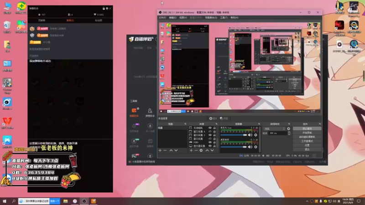Image resolution: width=365 pixels, height=205 pixels.
Task: Open 视图(V) menu in OBS
Action: 183,18
